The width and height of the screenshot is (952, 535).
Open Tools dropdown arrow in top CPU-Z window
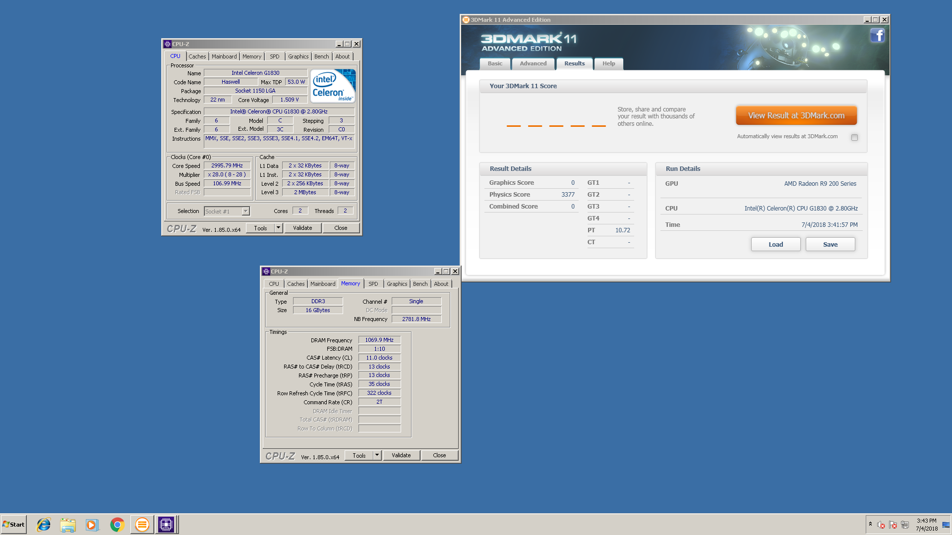click(279, 228)
